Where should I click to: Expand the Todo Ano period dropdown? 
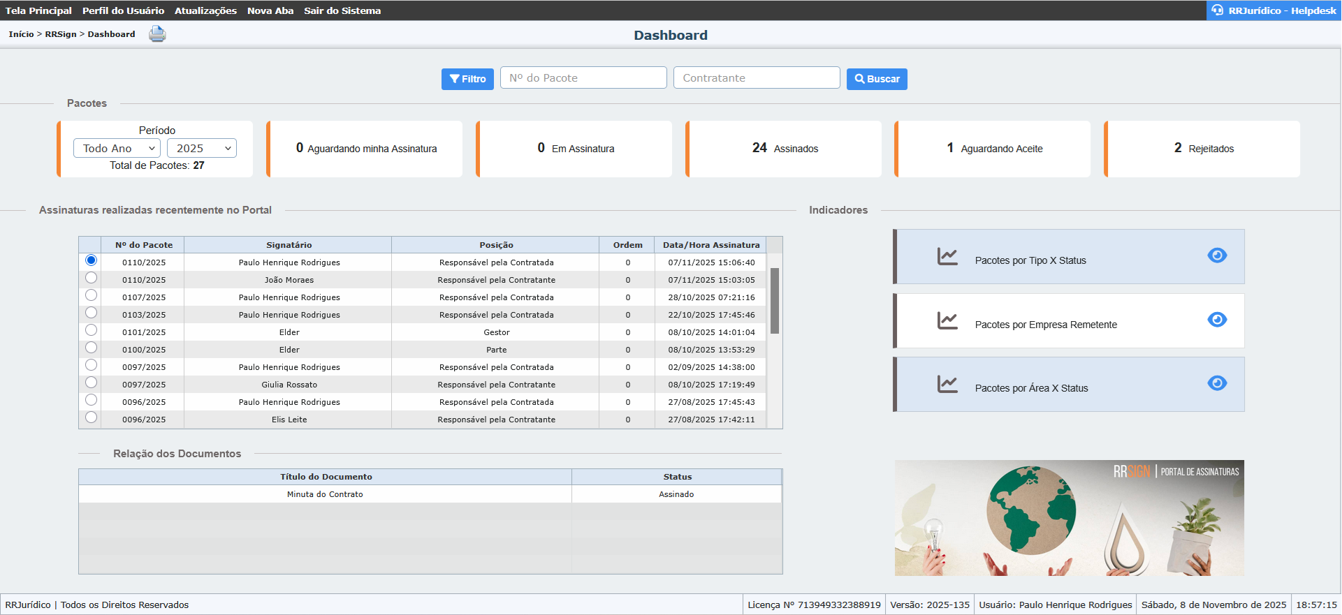tap(117, 148)
